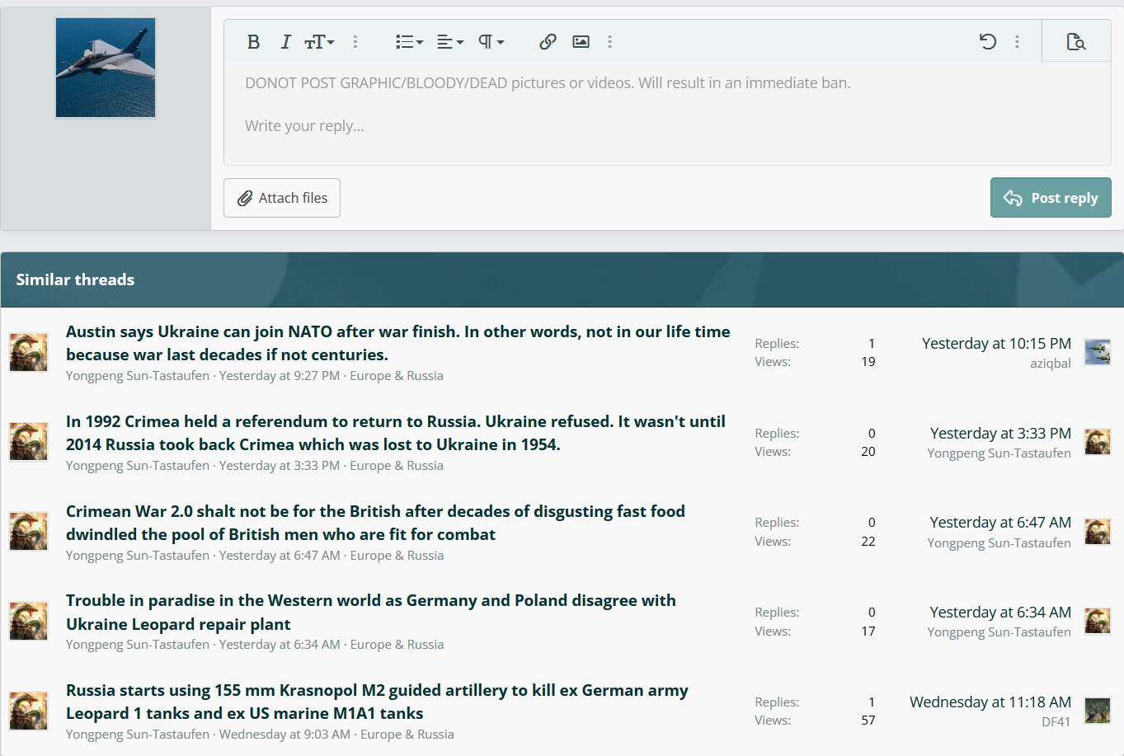Open DF41's profile link
The height and width of the screenshot is (756, 1124).
click(x=1056, y=722)
